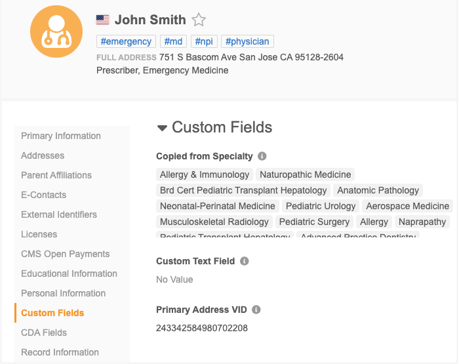Image resolution: width=459 pixels, height=364 pixels.
Task: Click the favorite star next to John Smith
Action: [x=199, y=20]
